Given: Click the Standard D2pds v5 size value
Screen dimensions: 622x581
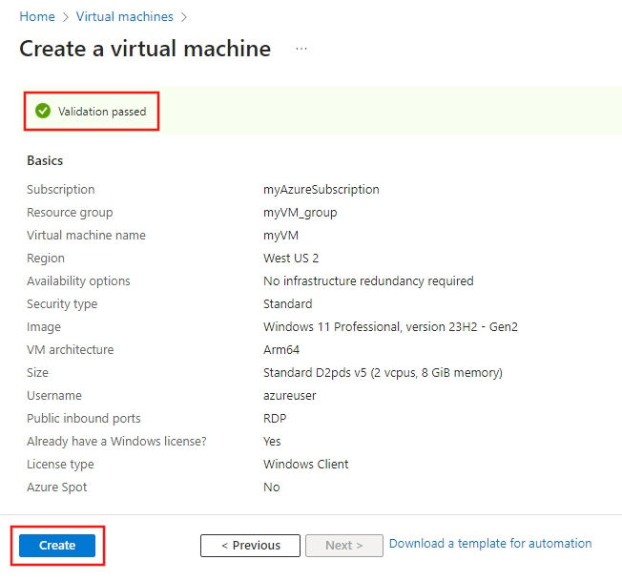Looking at the screenshot, I should click(x=383, y=373).
